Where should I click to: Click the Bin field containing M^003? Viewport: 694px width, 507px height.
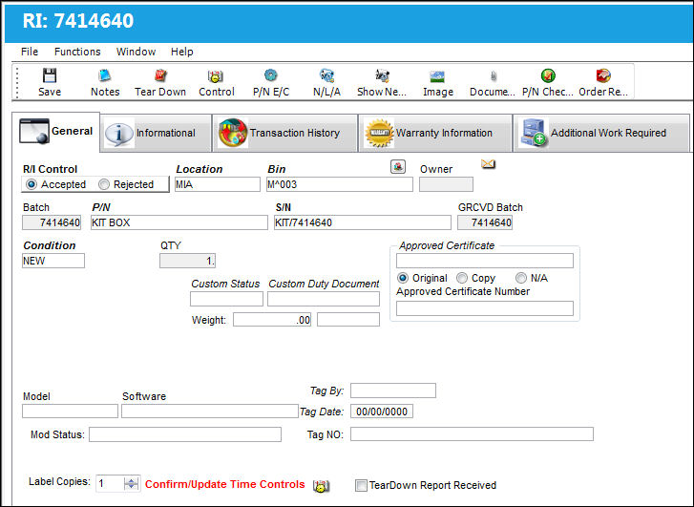tap(340, 184)
